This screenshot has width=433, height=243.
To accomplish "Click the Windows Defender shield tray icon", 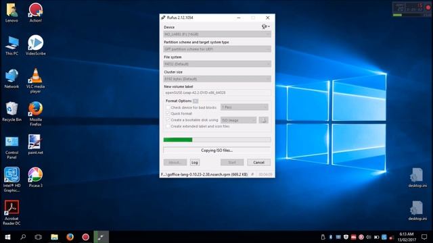I will 346,237.
